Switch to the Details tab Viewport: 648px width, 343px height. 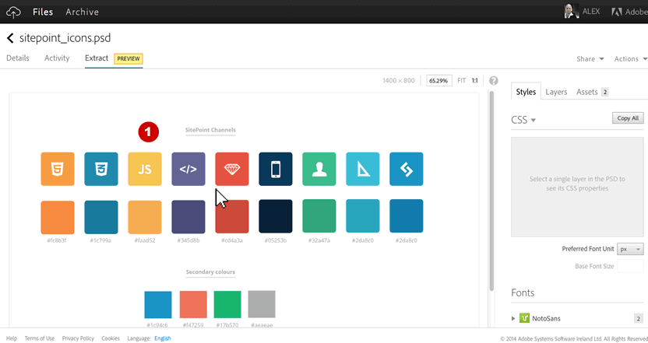coord(18,58)
